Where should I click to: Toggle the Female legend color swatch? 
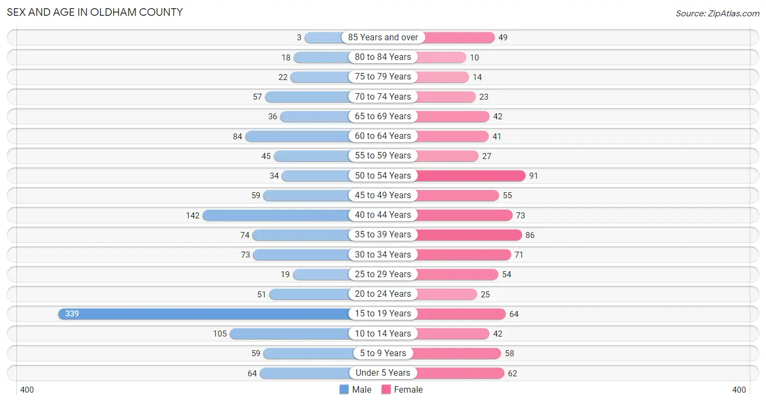point(386,389)
